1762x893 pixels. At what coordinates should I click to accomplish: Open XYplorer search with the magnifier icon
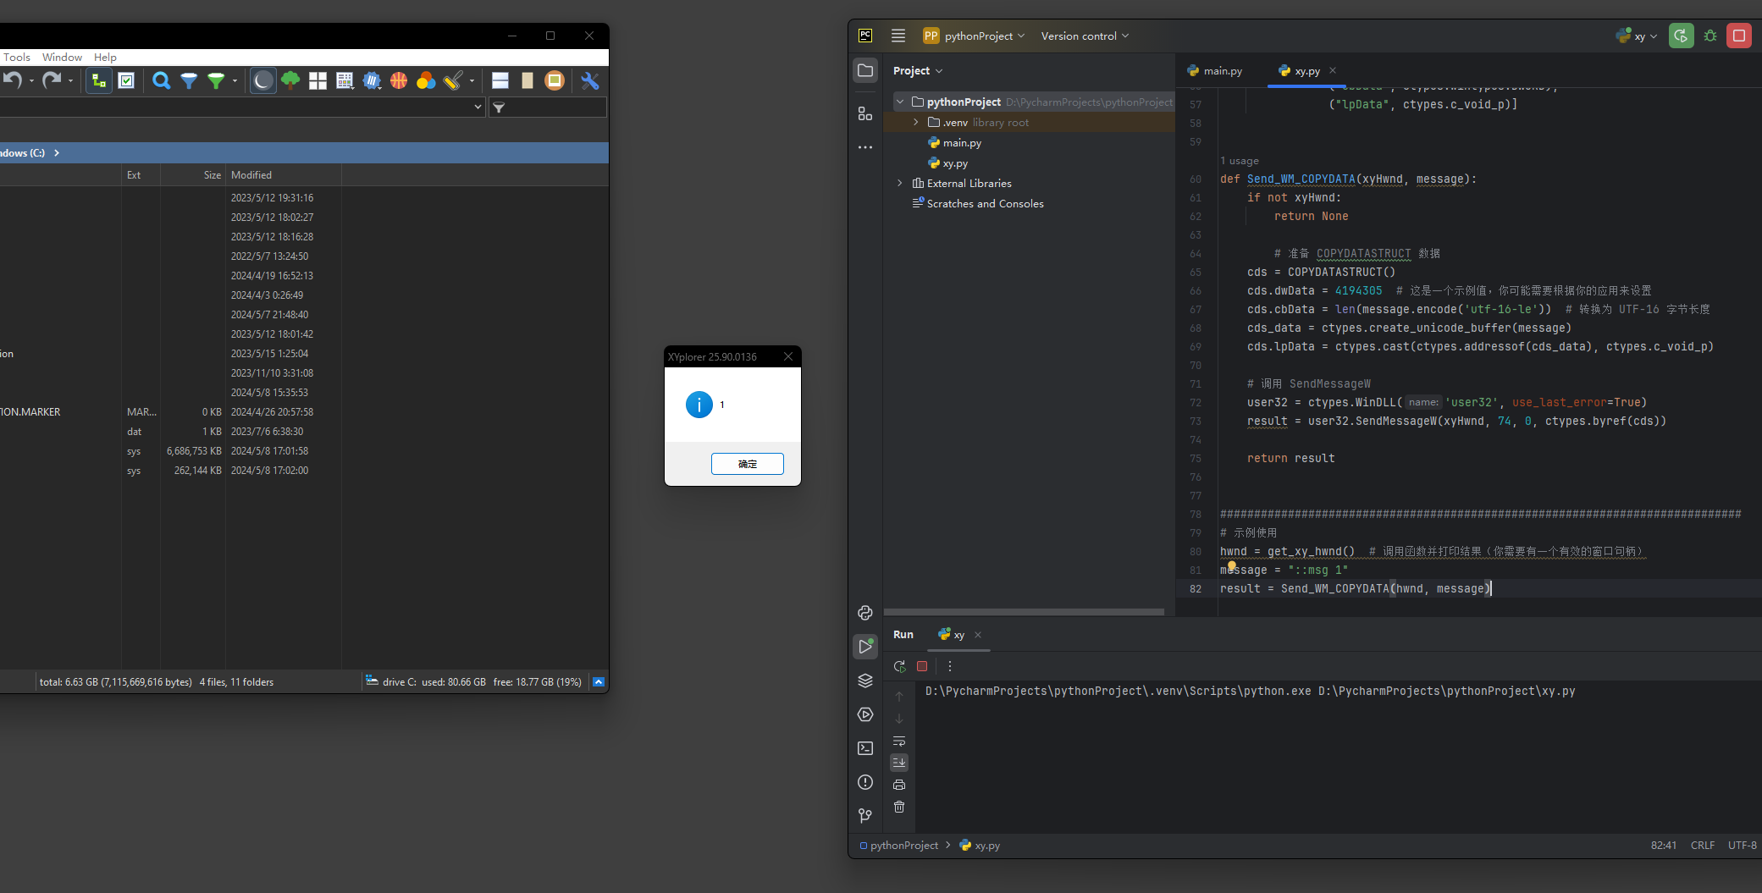point(161,80)
